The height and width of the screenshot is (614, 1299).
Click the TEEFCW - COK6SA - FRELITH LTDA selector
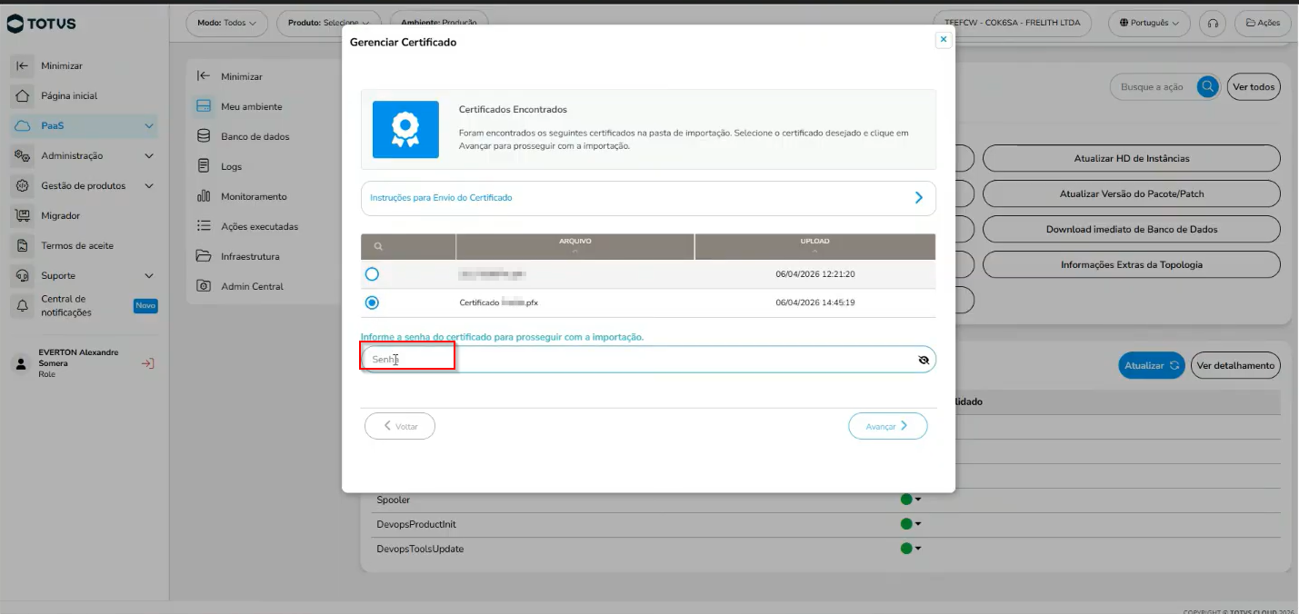(1012, 23)
